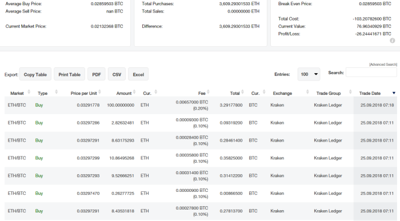
Task: Export the table to Excel
Action: (138, 74)
